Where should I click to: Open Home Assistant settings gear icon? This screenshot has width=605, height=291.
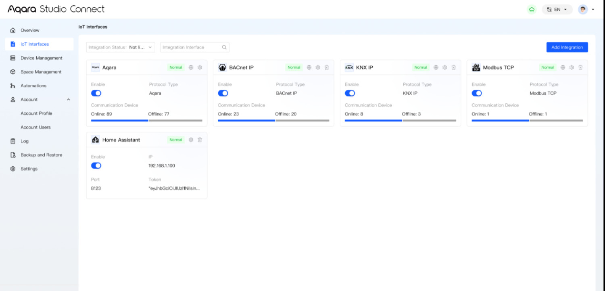tap(191, 140)
